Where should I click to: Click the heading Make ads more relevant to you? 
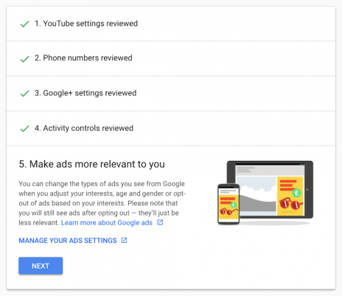[91, 164]
